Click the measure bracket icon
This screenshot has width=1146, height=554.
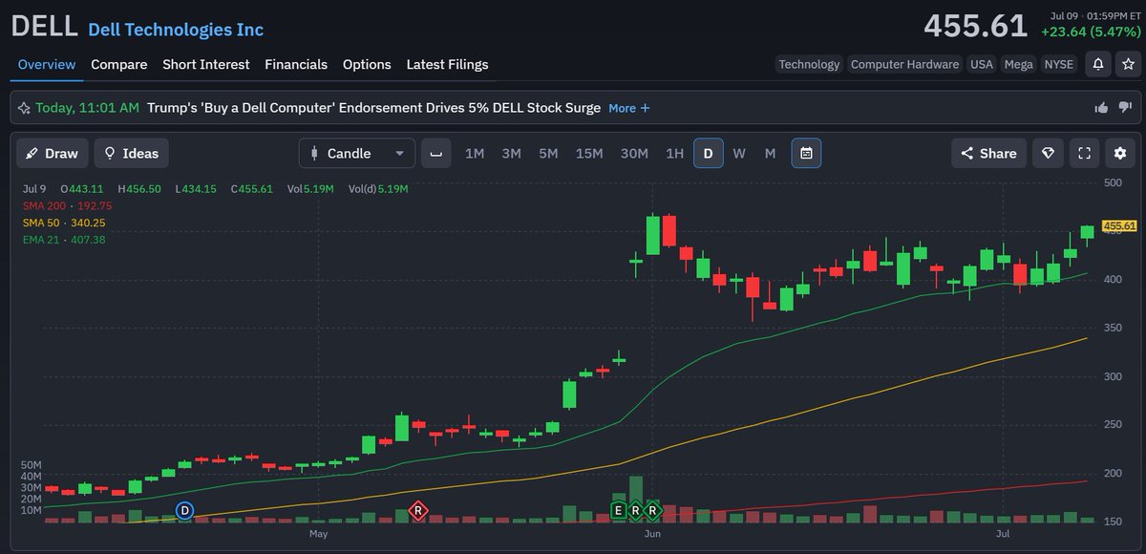click(x=435, y=153)
